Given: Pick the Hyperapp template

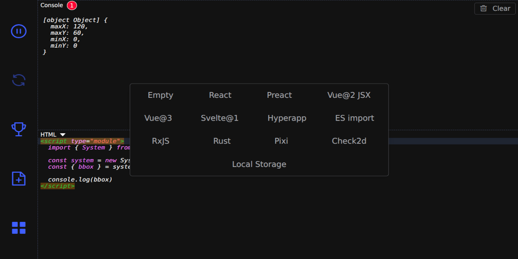Looking at the screenshot, I should click(287, 118).
